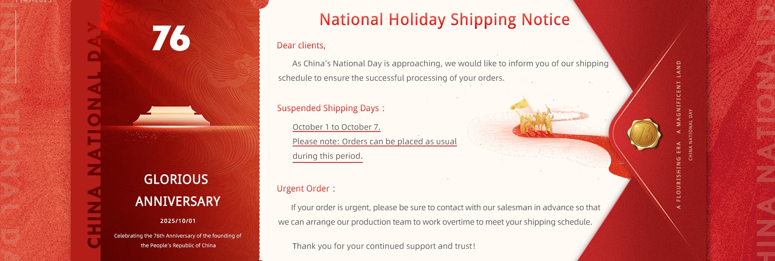
Task: Click the underlined October 1 to October 7 text
Action: click(x=336, y=127)
